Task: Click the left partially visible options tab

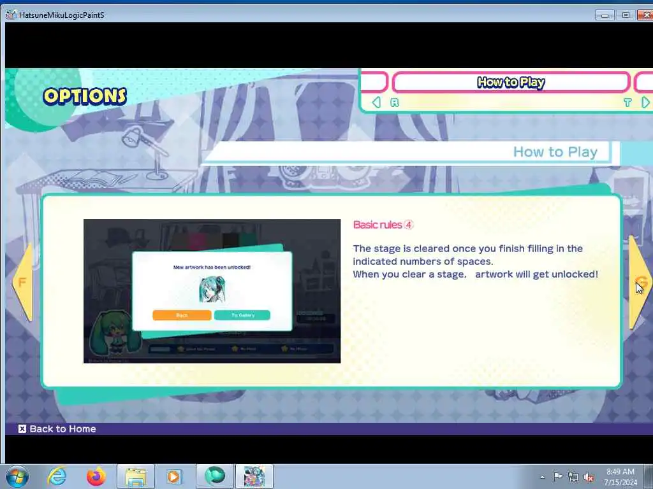Action: coord(374,82)
